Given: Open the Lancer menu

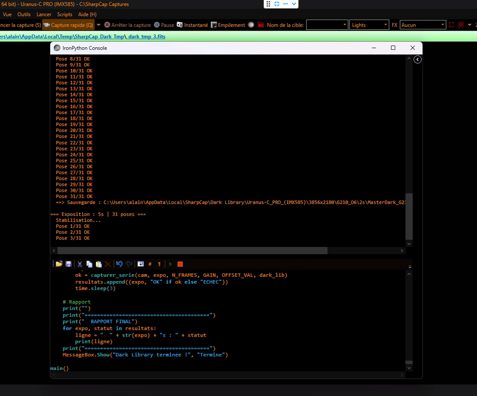Looking at the screenshot, I should coord(44,14).
